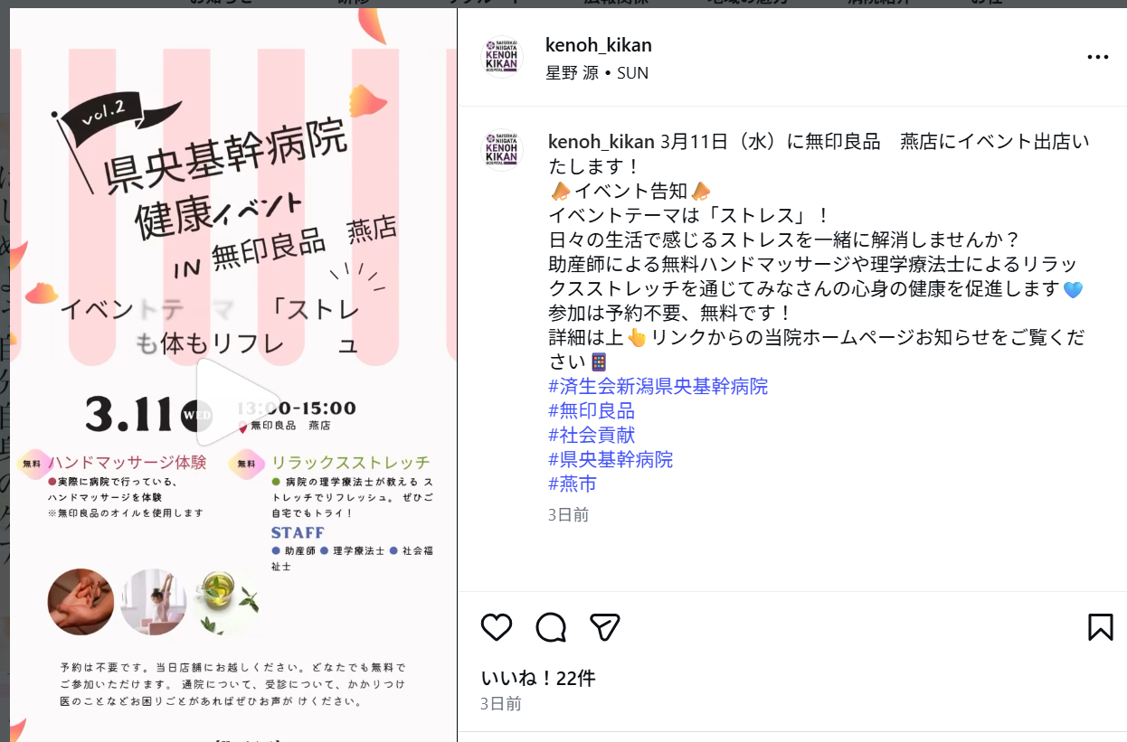Share the post via paper plane icon
The width and height of the screenshot is (1127, 742).
coord(604,627)
